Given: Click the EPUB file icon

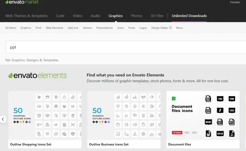Looking at the screenshot, I should [220, 134].
